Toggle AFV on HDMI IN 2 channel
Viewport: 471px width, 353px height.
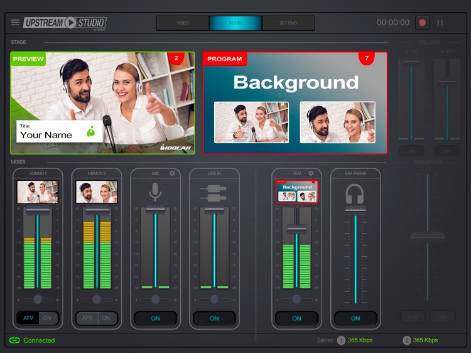[87, 318]
